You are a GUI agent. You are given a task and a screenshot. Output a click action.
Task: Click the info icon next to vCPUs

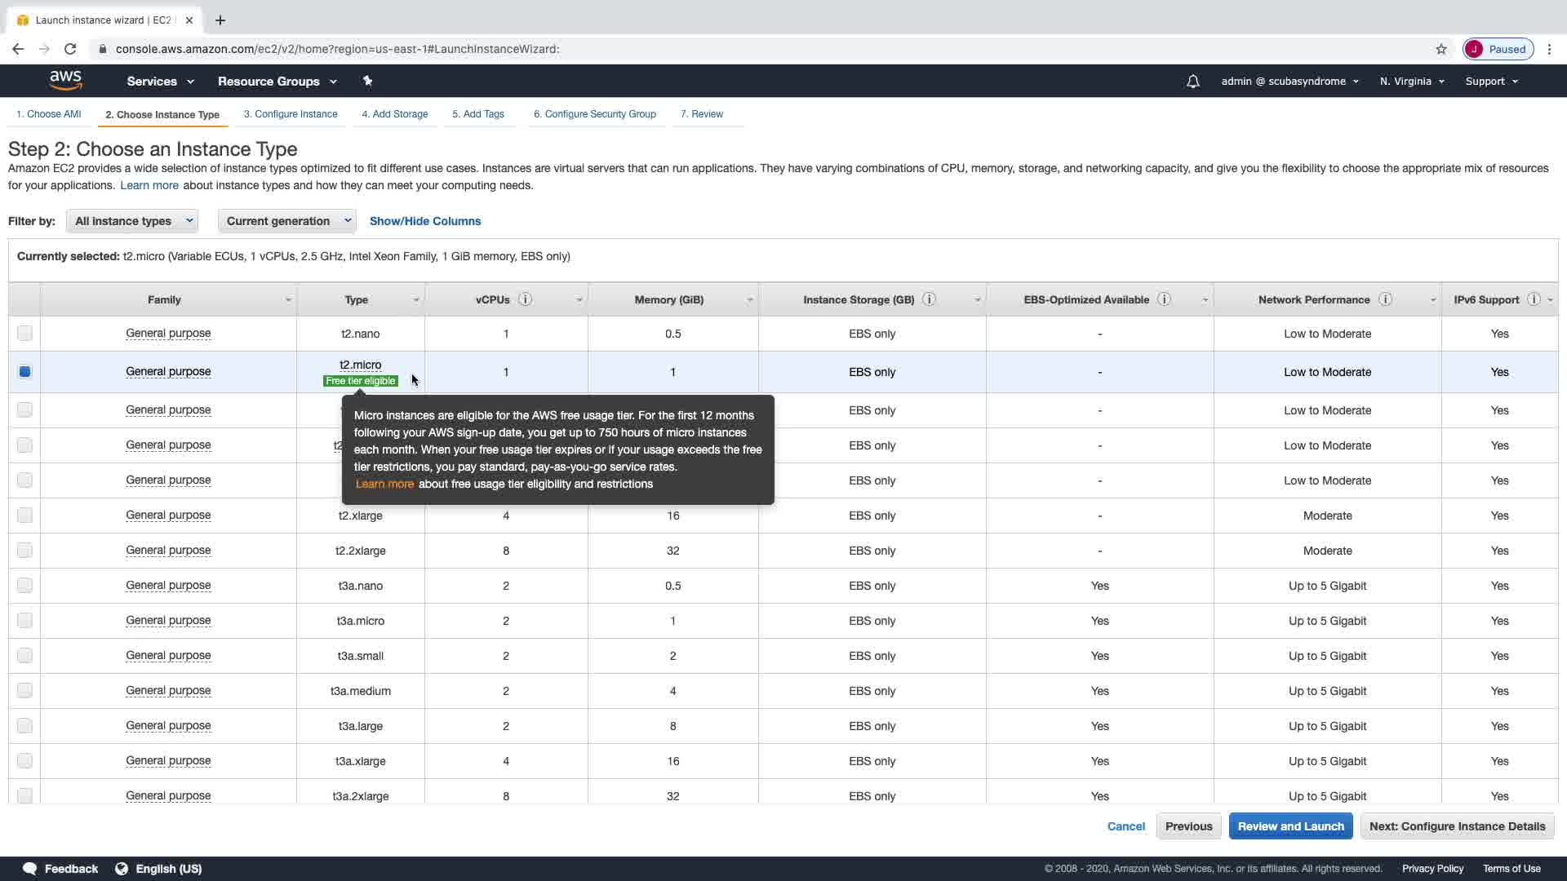coord(526,299)
